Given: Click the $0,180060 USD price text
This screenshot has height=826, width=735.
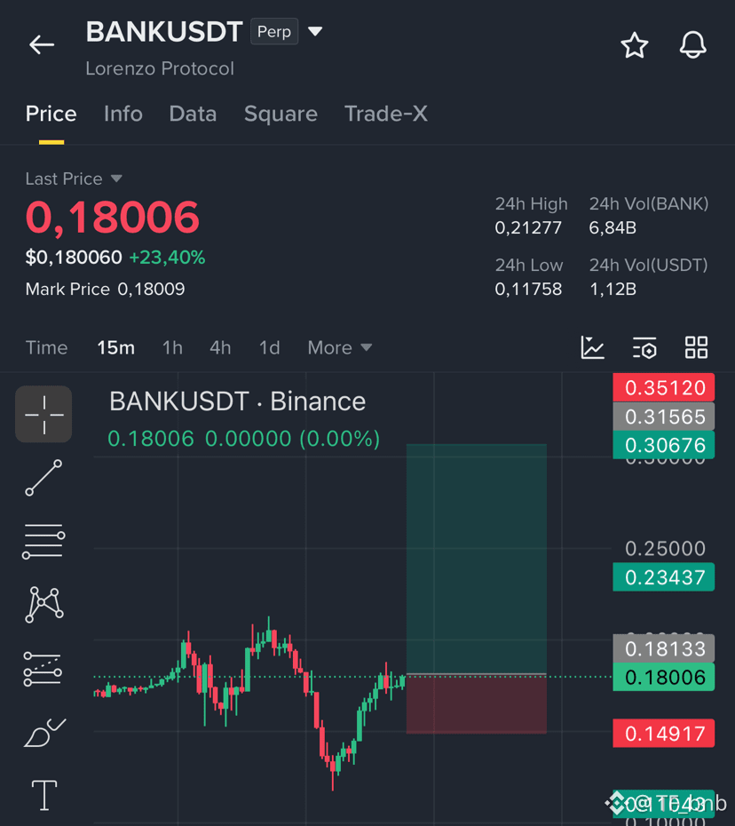Looking at the screenshot, I should pos(74,258).
